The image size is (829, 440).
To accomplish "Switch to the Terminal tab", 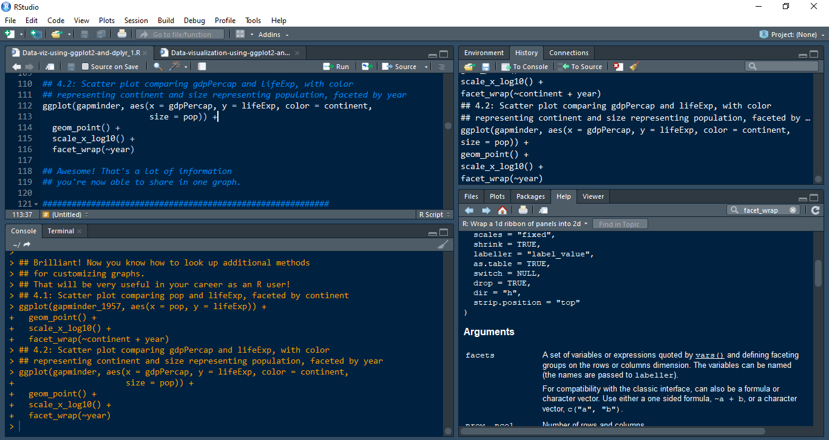I will coord(61,231).
